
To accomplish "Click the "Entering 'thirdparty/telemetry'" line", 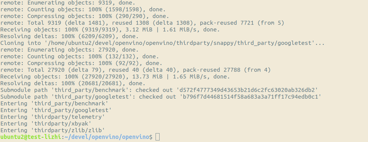I will 53,117.
